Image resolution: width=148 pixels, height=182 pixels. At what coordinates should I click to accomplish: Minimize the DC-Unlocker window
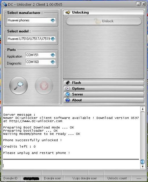(138, 4)
